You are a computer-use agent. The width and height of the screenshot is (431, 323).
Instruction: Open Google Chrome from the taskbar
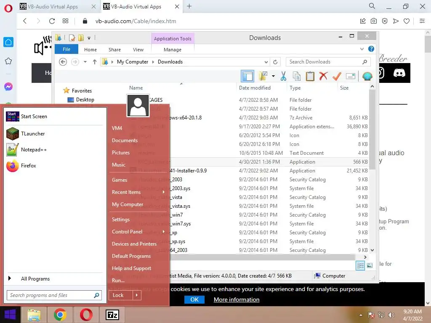point(60,315)
